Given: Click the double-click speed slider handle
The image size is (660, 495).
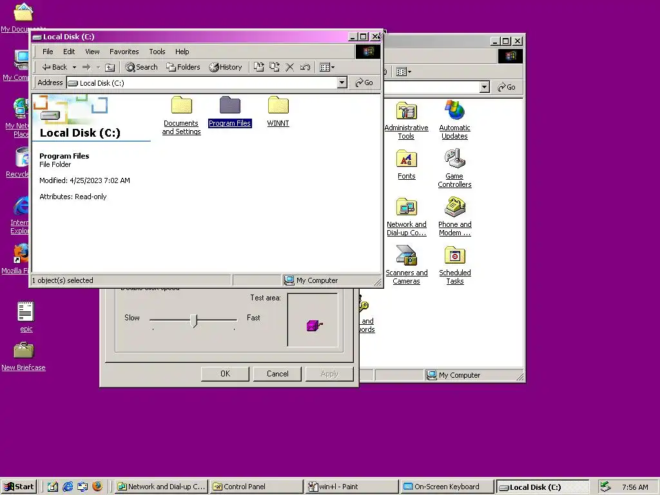Looking at the screenshot, I should (x=193, y=320).
